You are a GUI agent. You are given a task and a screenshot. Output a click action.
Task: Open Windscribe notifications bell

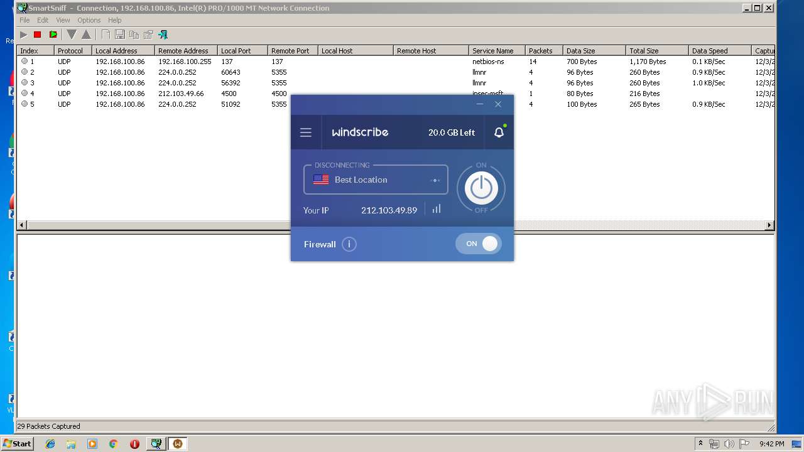click(x=499, y=132)
